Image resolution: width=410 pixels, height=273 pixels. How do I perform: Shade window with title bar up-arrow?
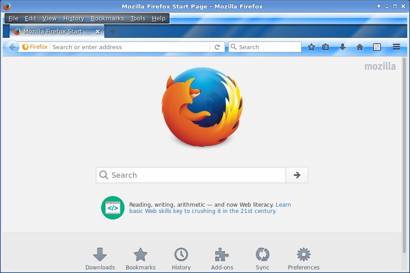(379, 6)
